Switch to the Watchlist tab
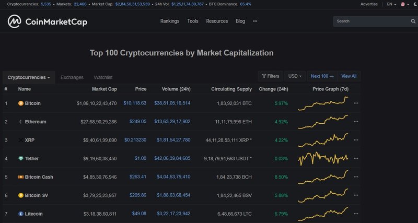The height and width of the screenshot is (223, 418). coord(103,77)
